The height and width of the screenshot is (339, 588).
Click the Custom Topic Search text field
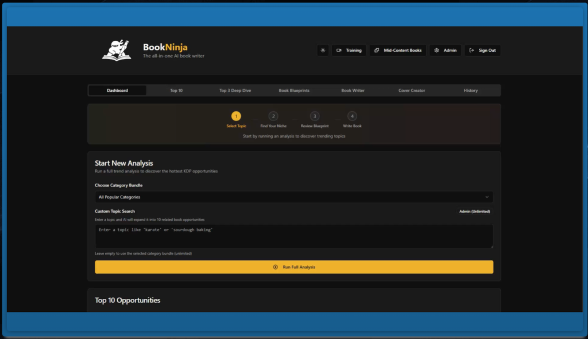tap(293, 236)
